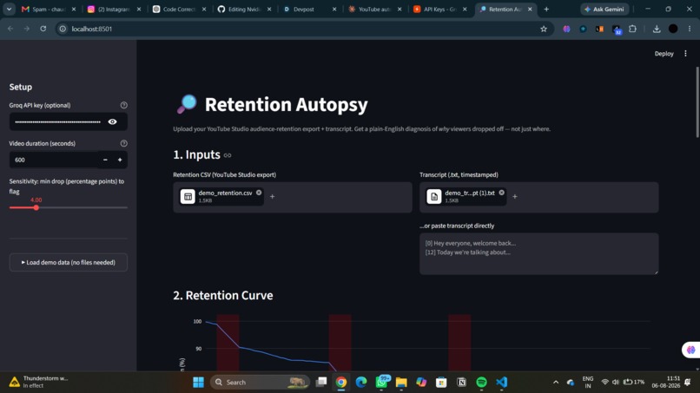Viewport: 700px width, 393px height.
Task: Load demo data (no files needed)
Action: click(69, 262)
